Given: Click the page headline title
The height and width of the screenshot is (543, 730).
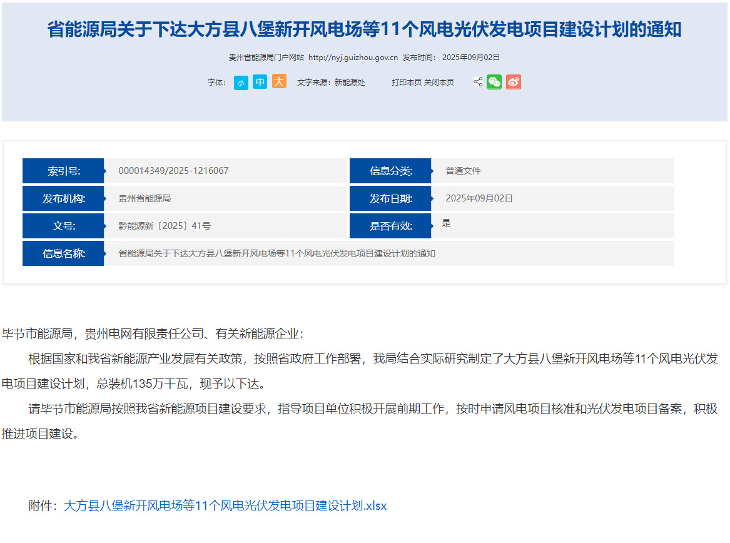Looking at the screenshot, I should coord(364,29).
